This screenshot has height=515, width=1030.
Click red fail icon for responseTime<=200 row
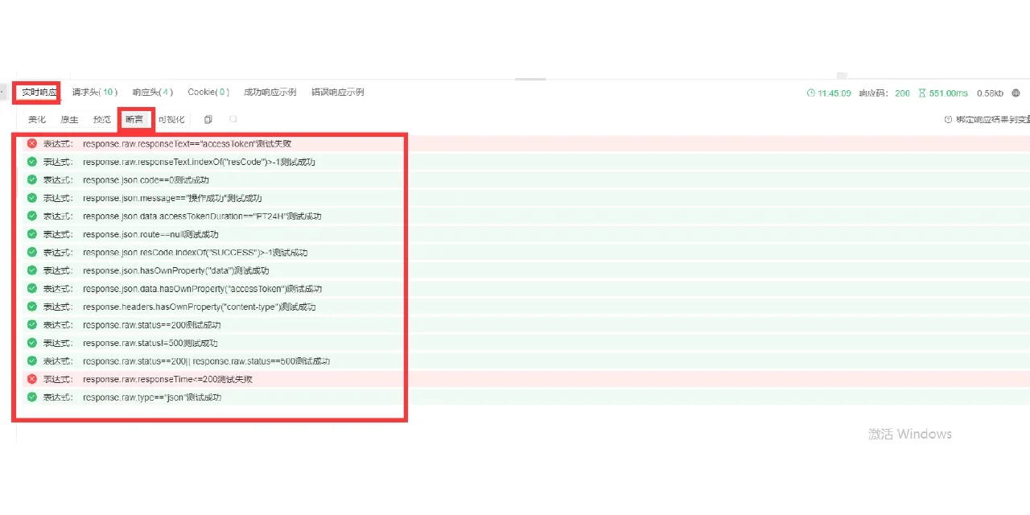[x=32, y=379]
